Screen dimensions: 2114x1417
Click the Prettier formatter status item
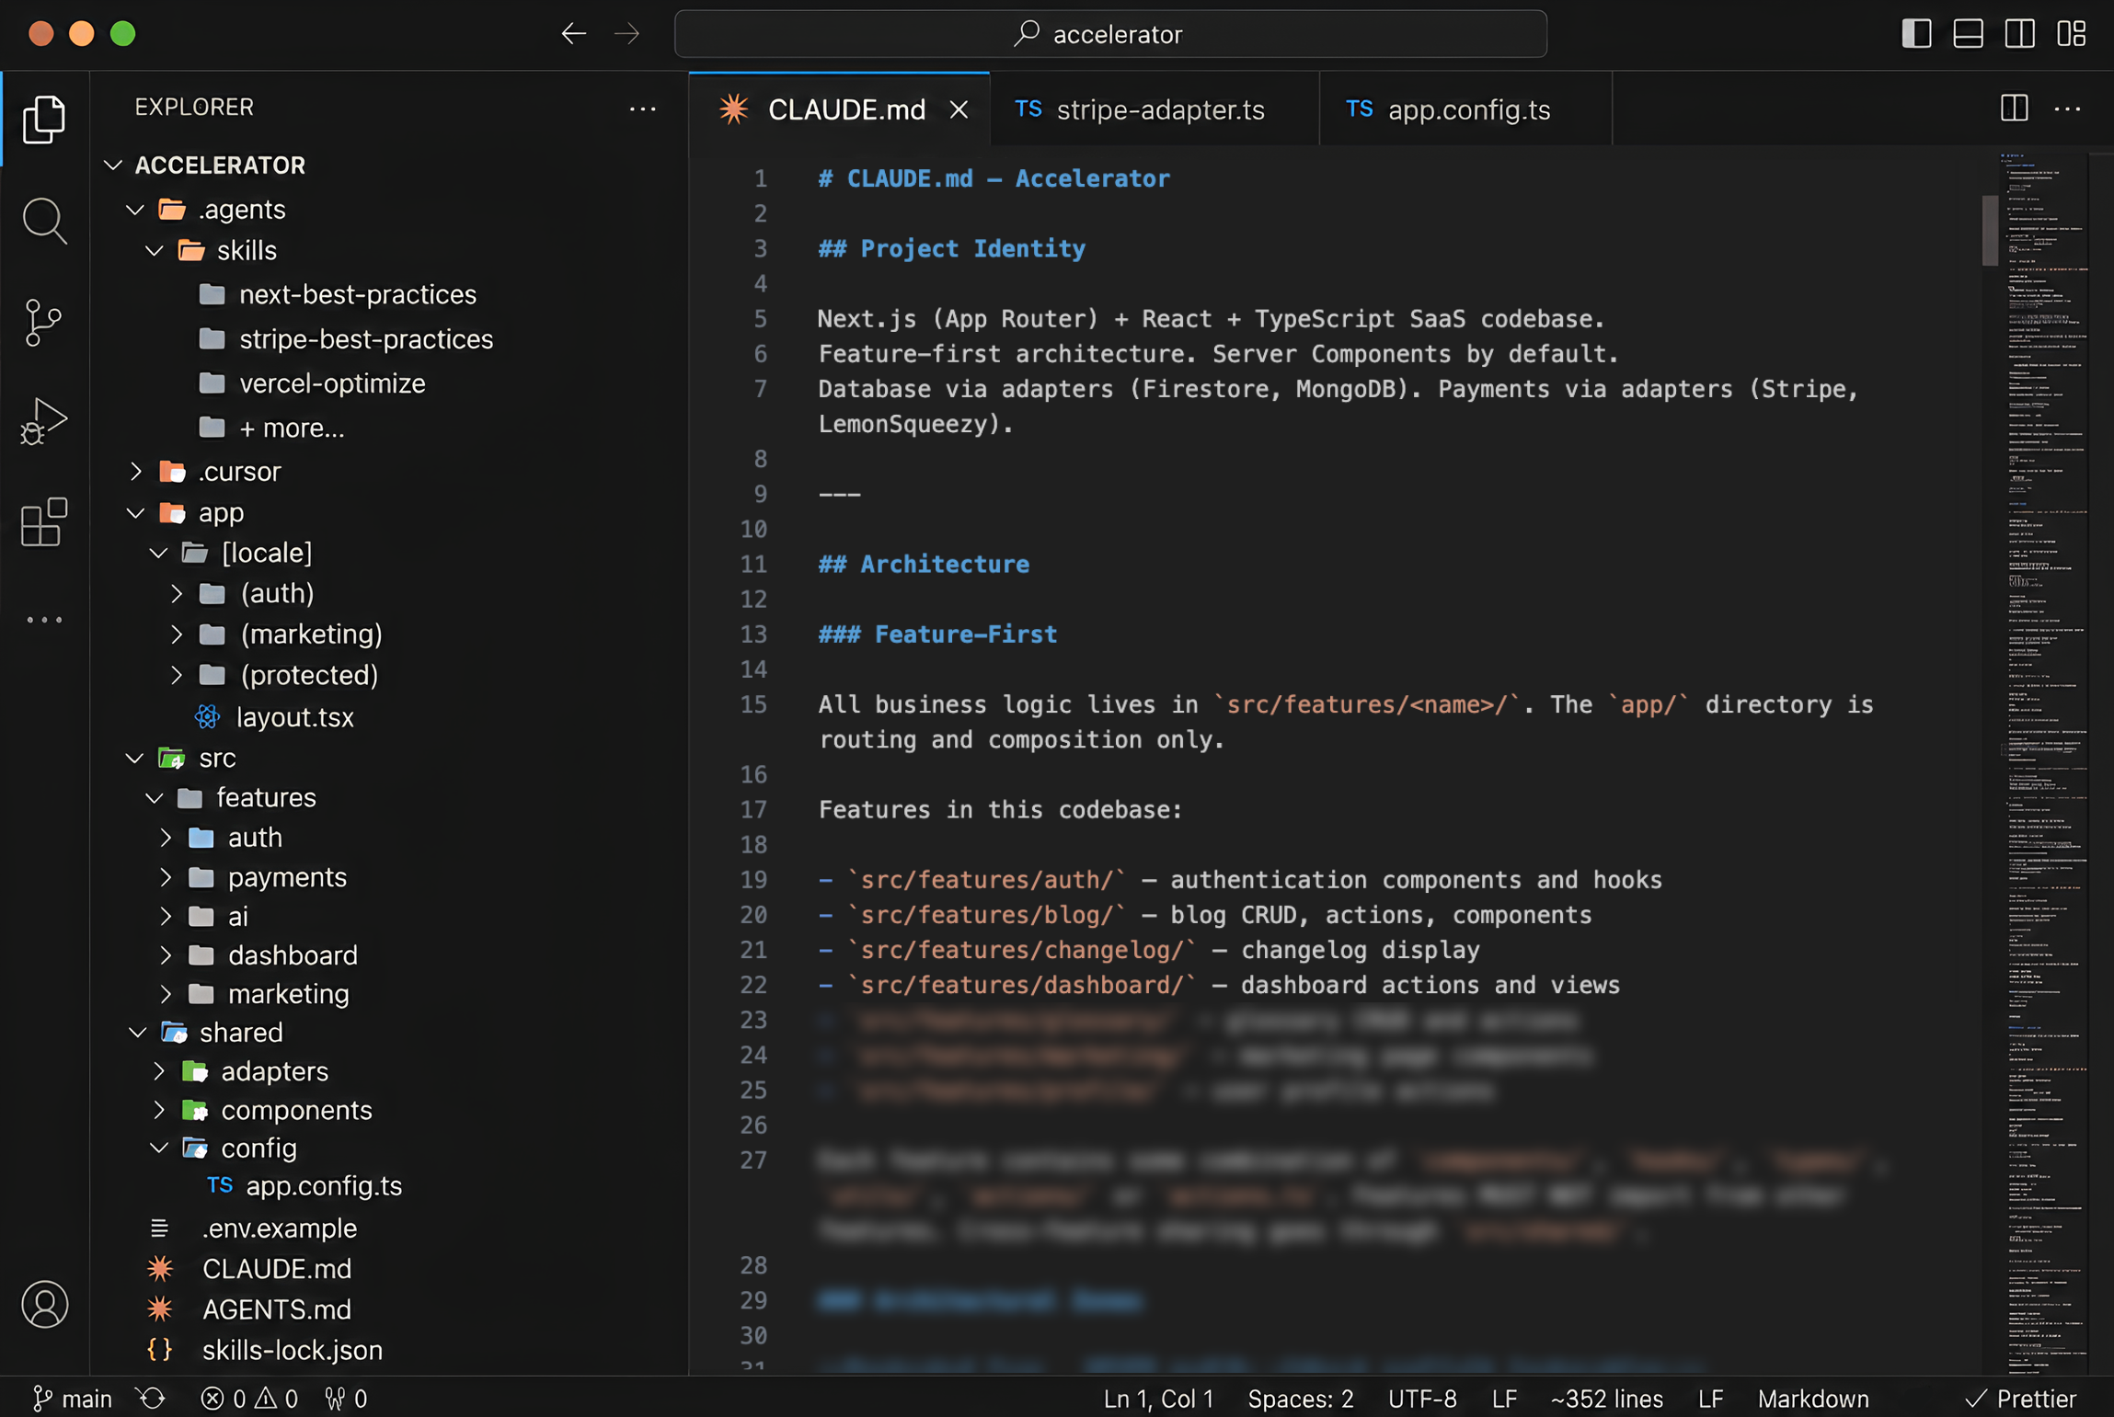pyautogui.click(x=2020, y=1399)
